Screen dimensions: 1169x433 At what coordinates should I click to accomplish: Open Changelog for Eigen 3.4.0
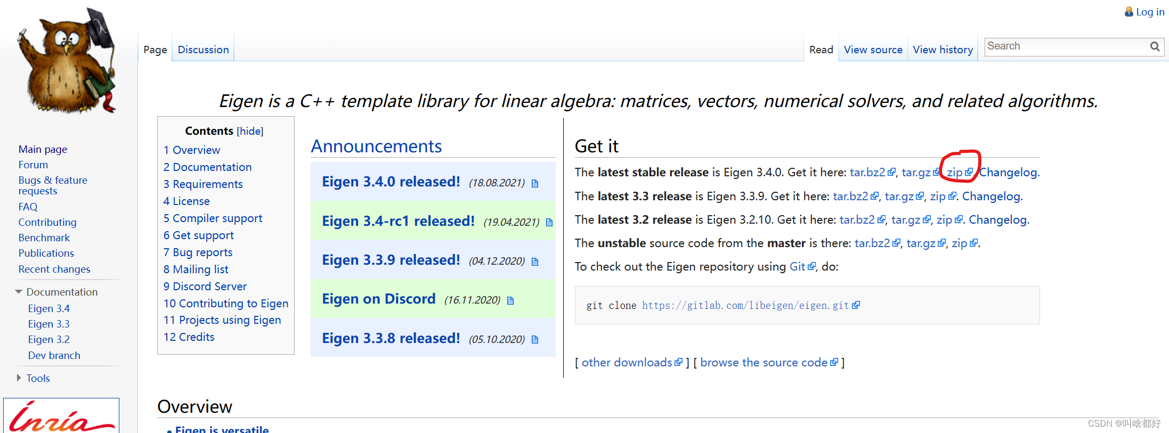1008,173
